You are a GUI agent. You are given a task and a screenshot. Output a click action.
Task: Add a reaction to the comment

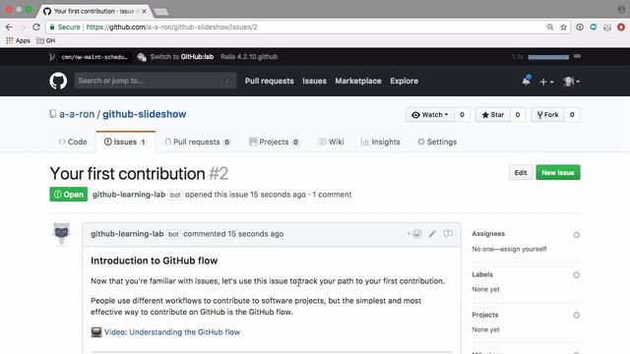[x=414, y=234]
